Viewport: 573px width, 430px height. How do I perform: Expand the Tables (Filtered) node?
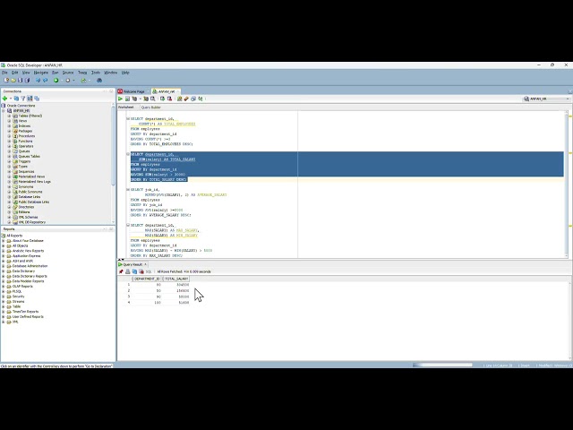coord(10,116)
